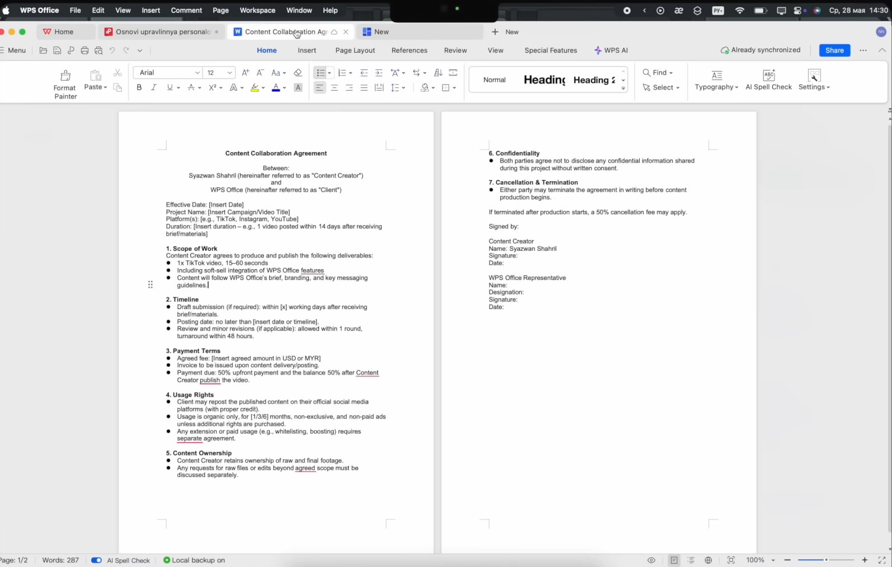Decrease font size with A- icon
Image resolution: width=892 pixels, height=567 pixels.
coord(260,73)
